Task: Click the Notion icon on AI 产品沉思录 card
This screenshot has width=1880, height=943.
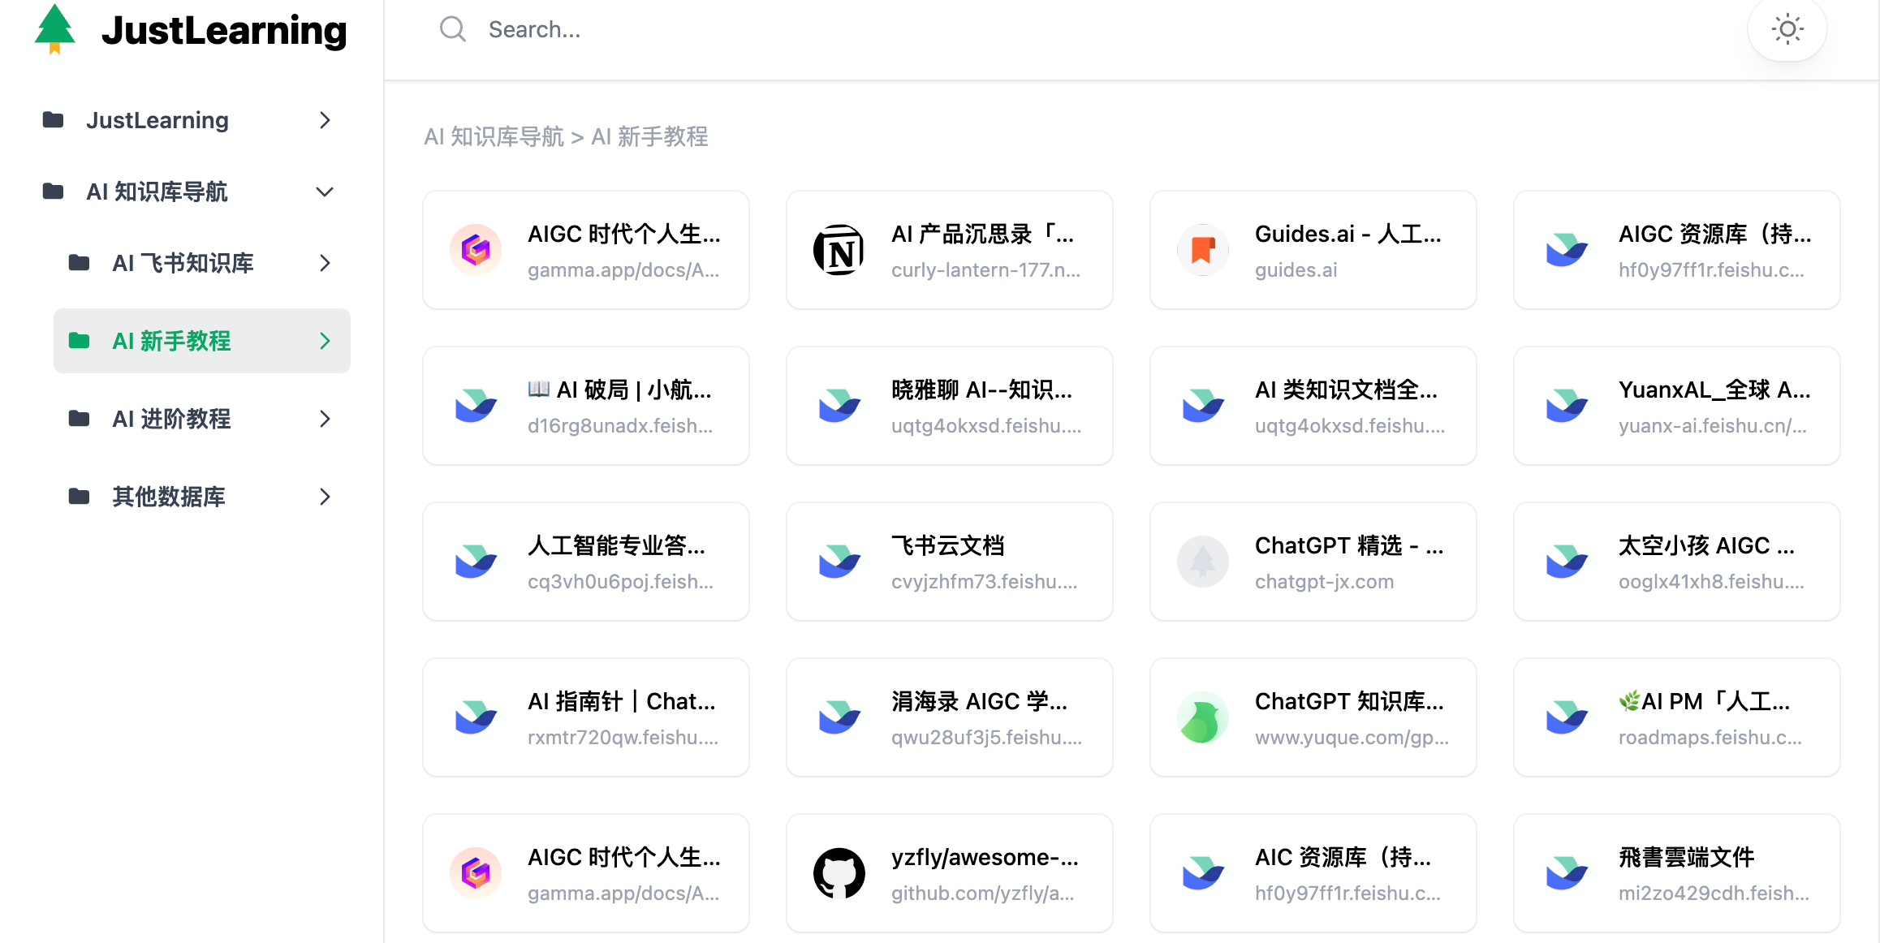Action: tap(839, 250)
